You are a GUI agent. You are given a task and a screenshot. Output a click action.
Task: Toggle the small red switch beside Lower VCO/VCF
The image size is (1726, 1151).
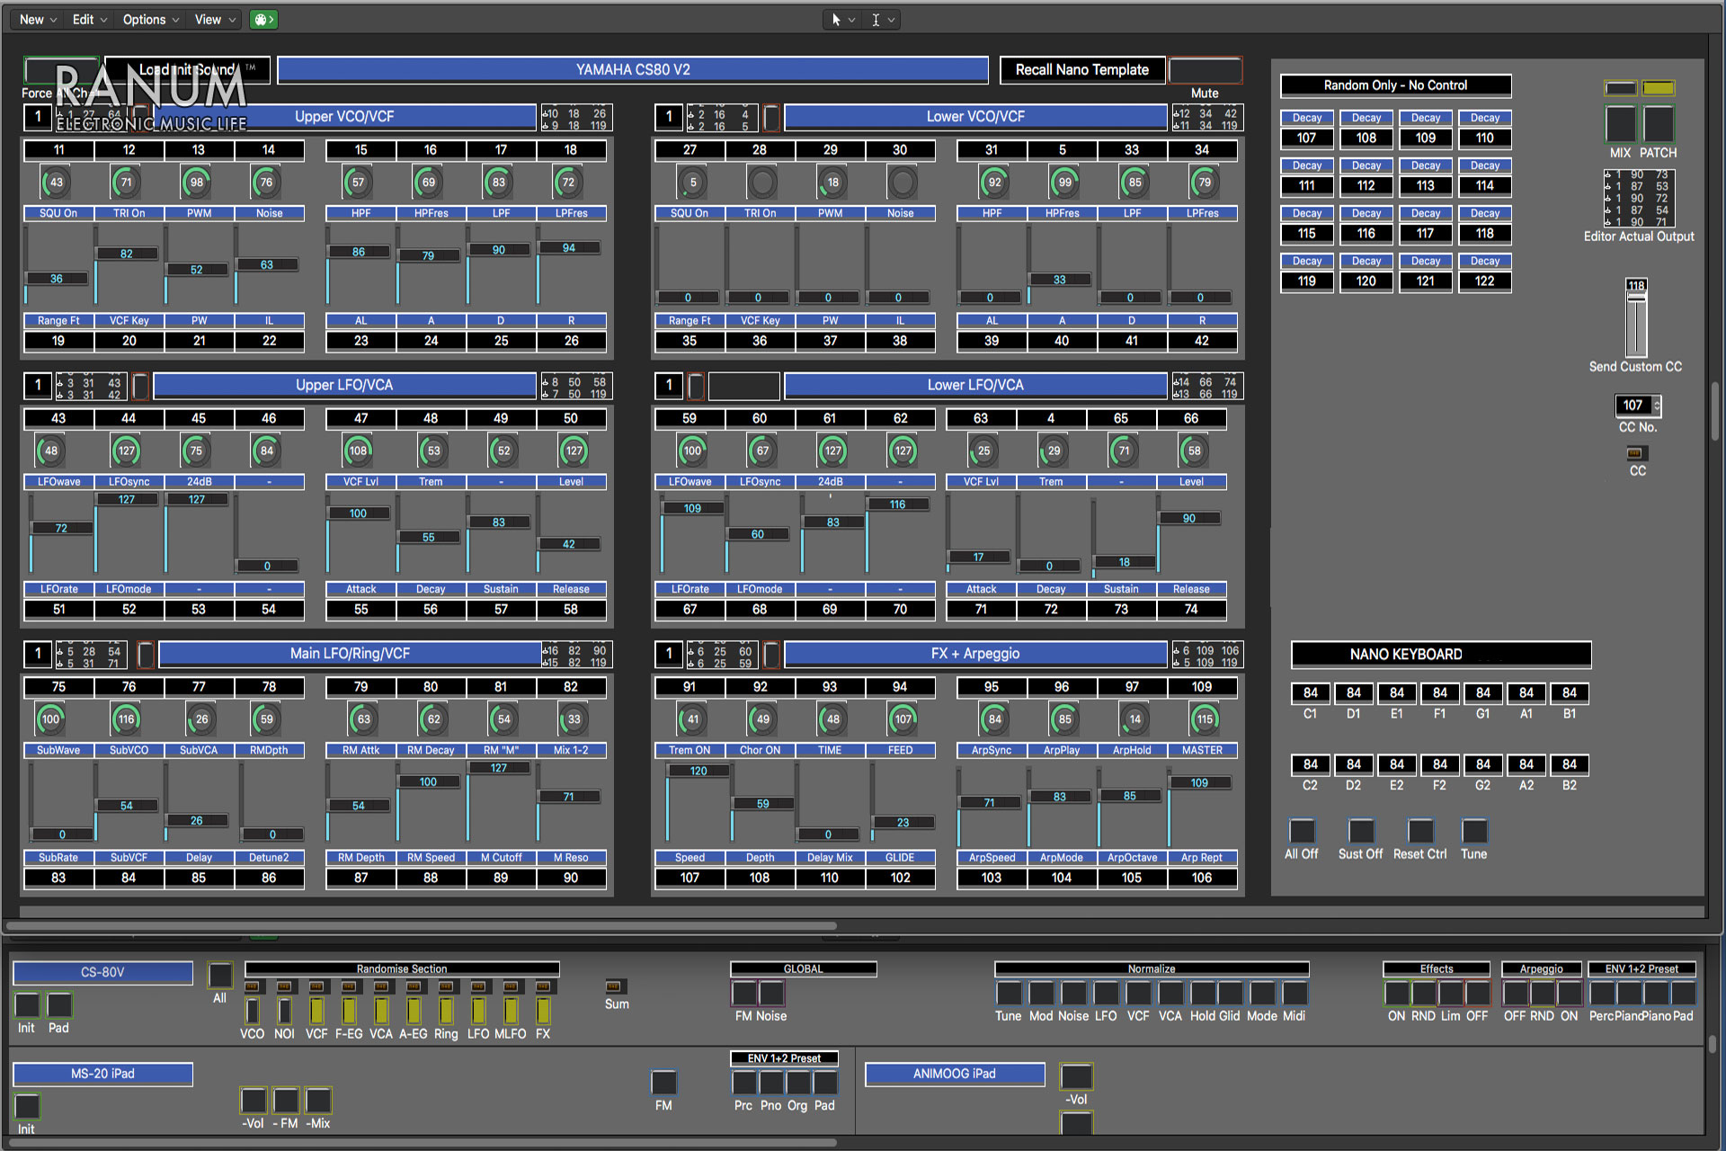click(771, 117)
